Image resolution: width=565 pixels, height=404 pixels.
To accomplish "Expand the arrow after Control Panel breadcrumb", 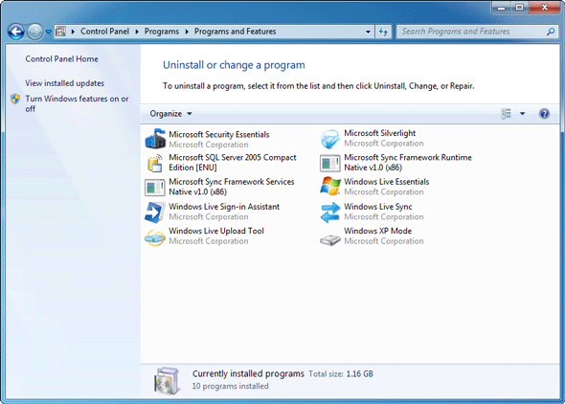I will pyautogui.click(x=137, y=32).
